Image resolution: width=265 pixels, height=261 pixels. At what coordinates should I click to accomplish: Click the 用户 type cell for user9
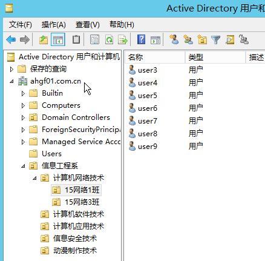(x=195, y=147)
